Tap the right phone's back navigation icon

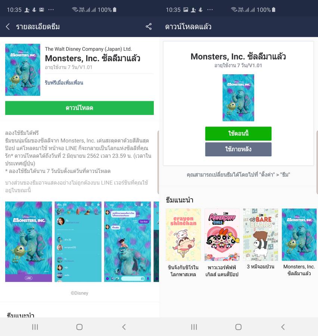click(x=283, y=327)
